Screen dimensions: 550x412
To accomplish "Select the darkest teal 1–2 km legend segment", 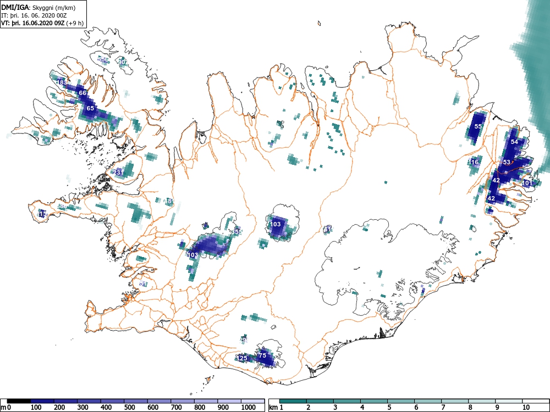I will pyautogui.click(x=293, y=401).
